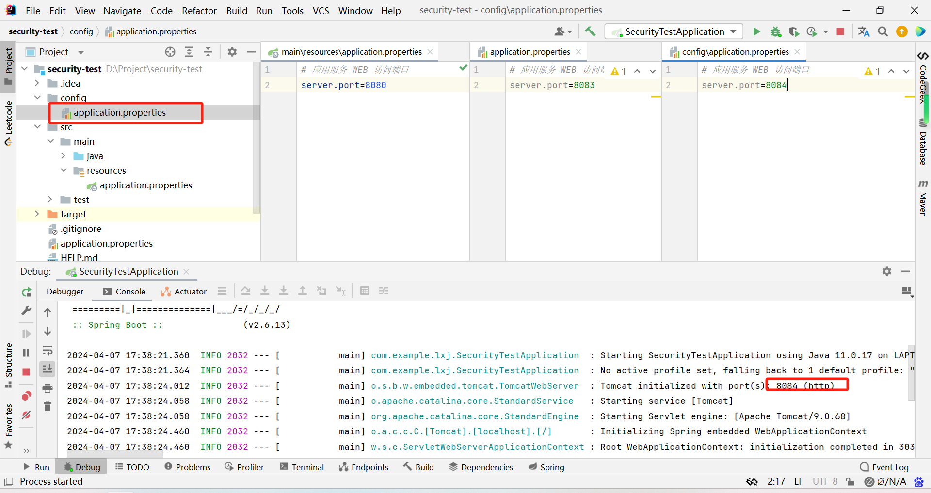Screen dimensions: 931x493
Task: Open the Terminal tool window
Action: [302, 467]
